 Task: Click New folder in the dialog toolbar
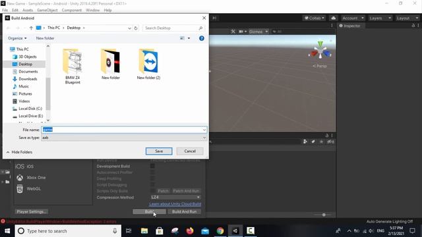(x=45, y=38)
